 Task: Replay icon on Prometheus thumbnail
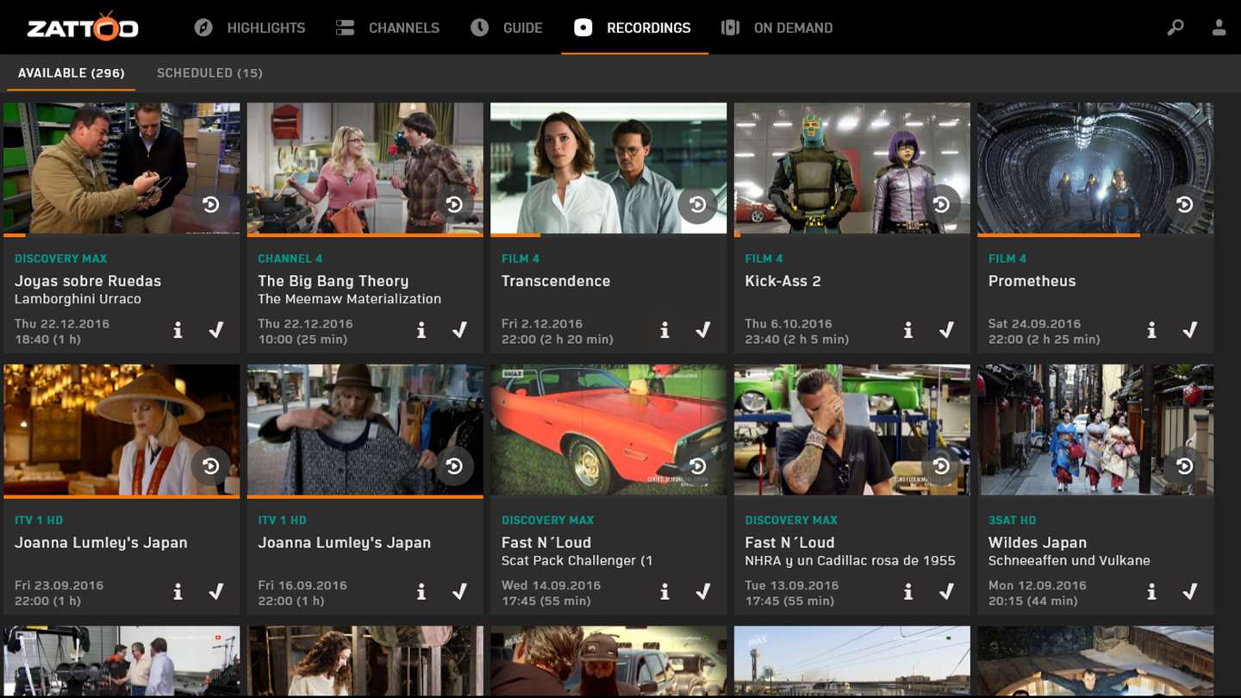1184,204
